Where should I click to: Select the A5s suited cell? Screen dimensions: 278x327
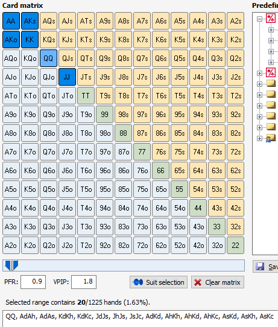click(x=180, y=21)
